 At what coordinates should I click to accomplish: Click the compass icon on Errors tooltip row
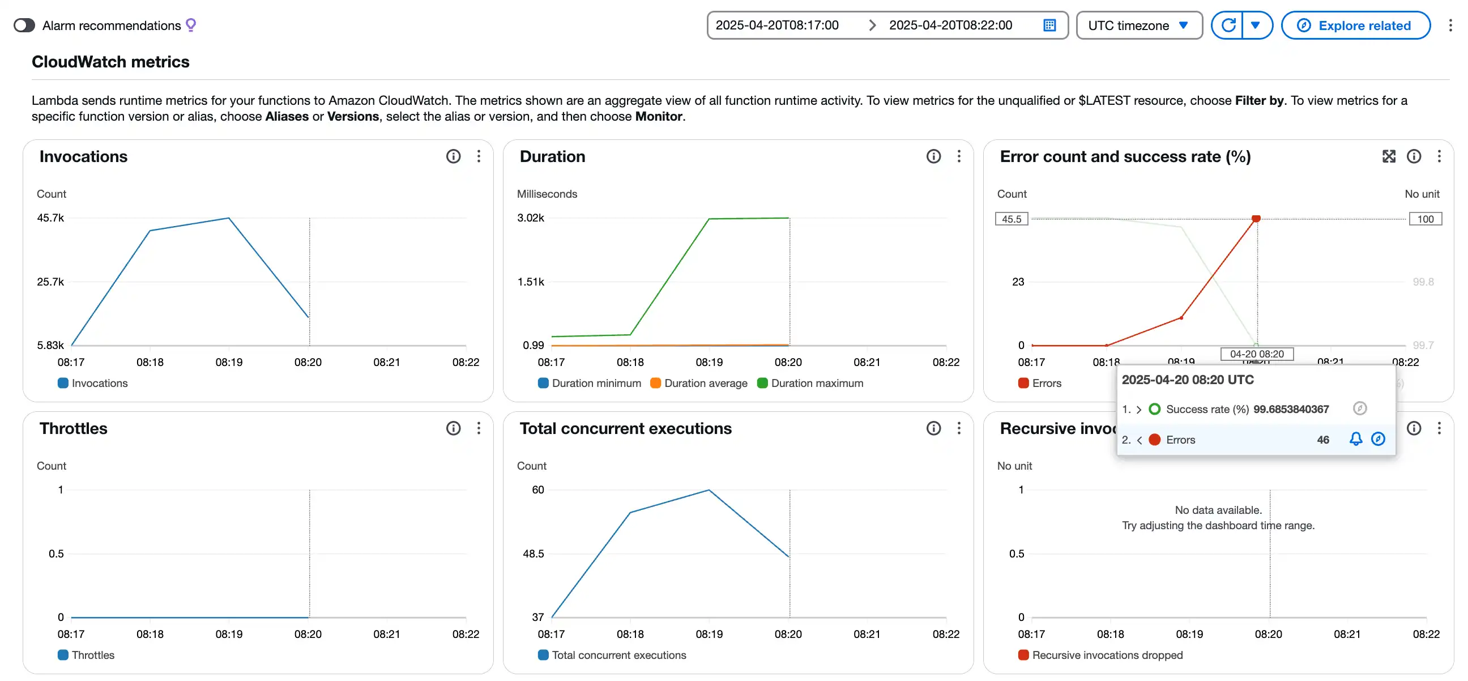coord(1378,440)
